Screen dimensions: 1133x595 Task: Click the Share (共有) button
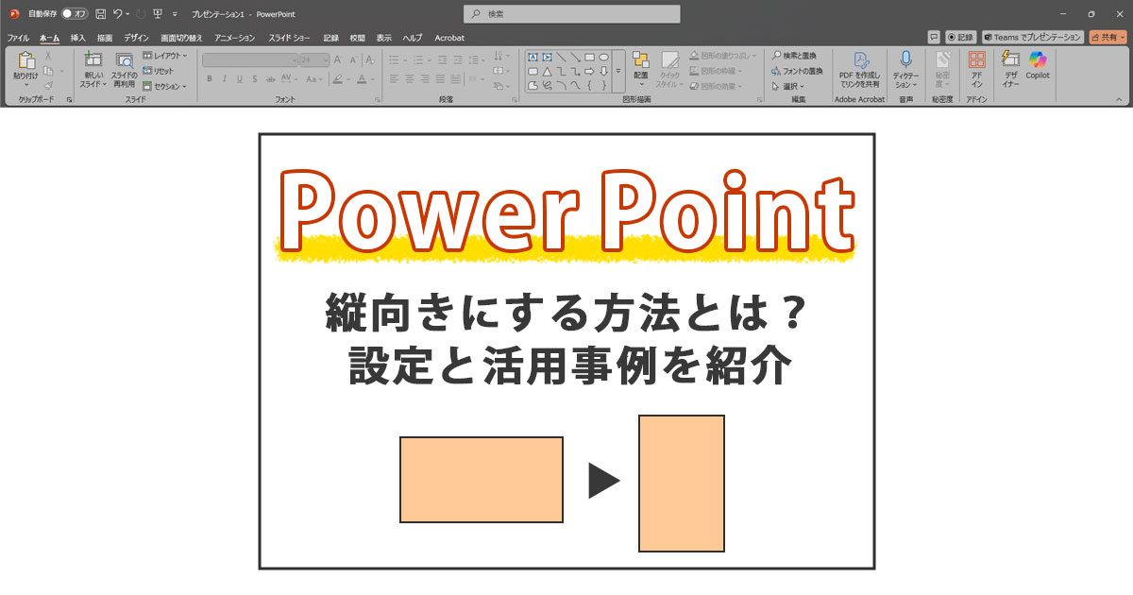coord(1107,37)
